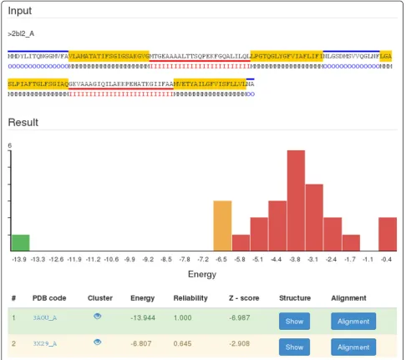
Task: Click the Energy axis label below the chart
Action: pyautogui.click(x=202, y=274)
